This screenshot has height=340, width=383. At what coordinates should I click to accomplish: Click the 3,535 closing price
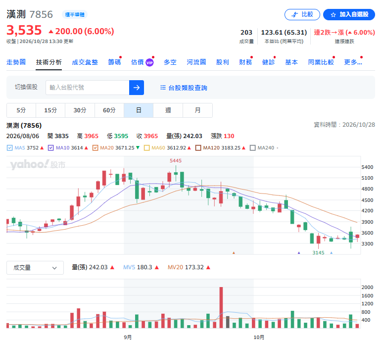coord(24,31)
